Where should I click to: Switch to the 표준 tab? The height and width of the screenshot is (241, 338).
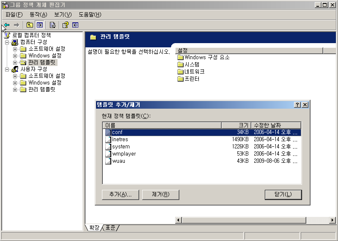tap(110, 227)
